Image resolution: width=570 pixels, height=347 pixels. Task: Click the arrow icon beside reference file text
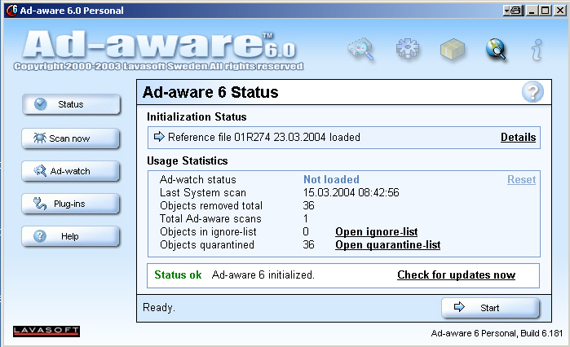pyautogui.click(x=159, y=137)
